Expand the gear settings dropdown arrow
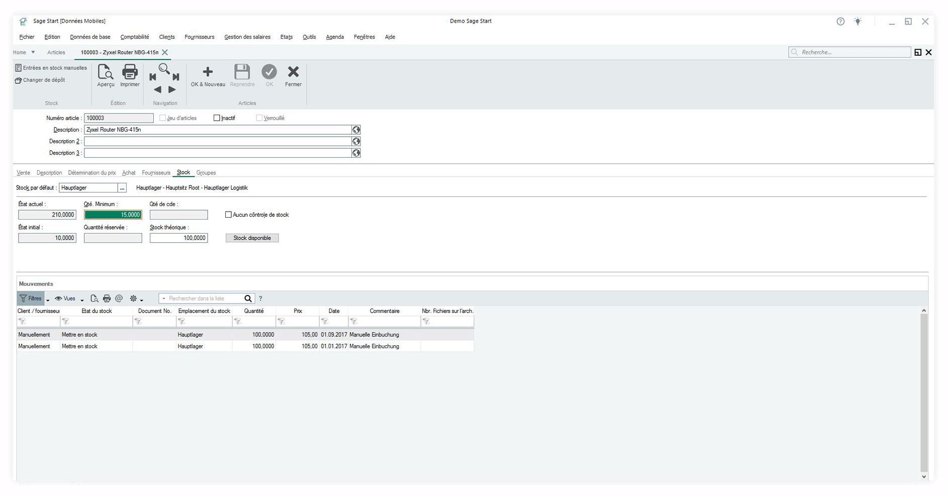This screenshot has width=947, height=495. point(142,300)
